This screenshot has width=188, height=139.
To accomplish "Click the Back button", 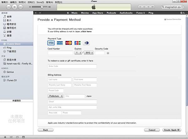I will [45, 130].
